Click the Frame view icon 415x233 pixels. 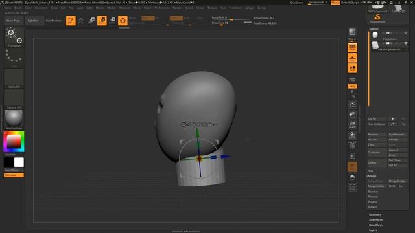coord(352,104)
